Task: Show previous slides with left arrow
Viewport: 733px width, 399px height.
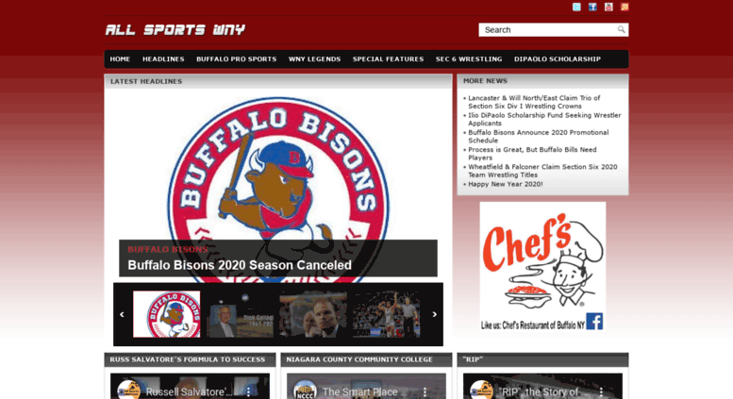Action: tap(122, 314)
